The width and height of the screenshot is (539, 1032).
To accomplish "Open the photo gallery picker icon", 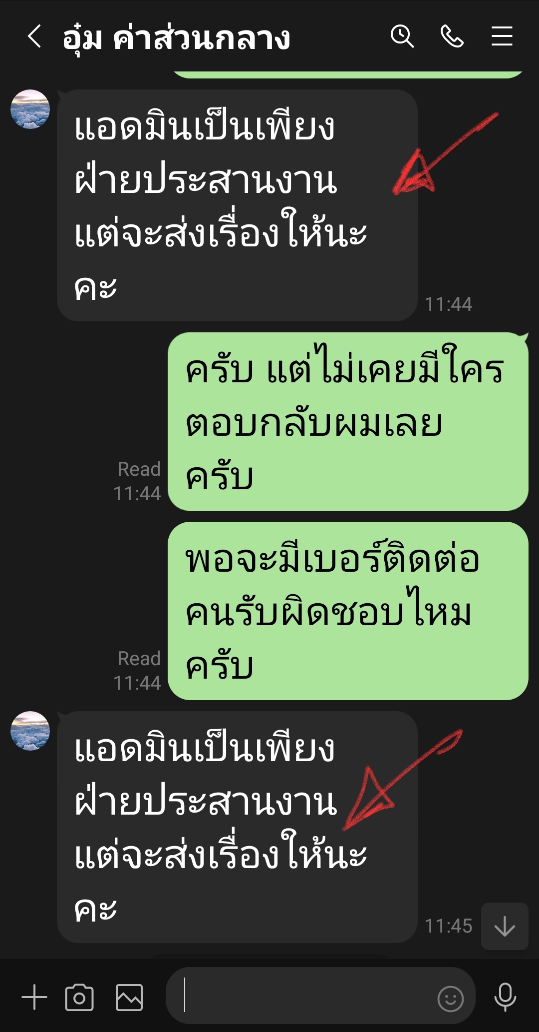I will (x=129, y=997).
